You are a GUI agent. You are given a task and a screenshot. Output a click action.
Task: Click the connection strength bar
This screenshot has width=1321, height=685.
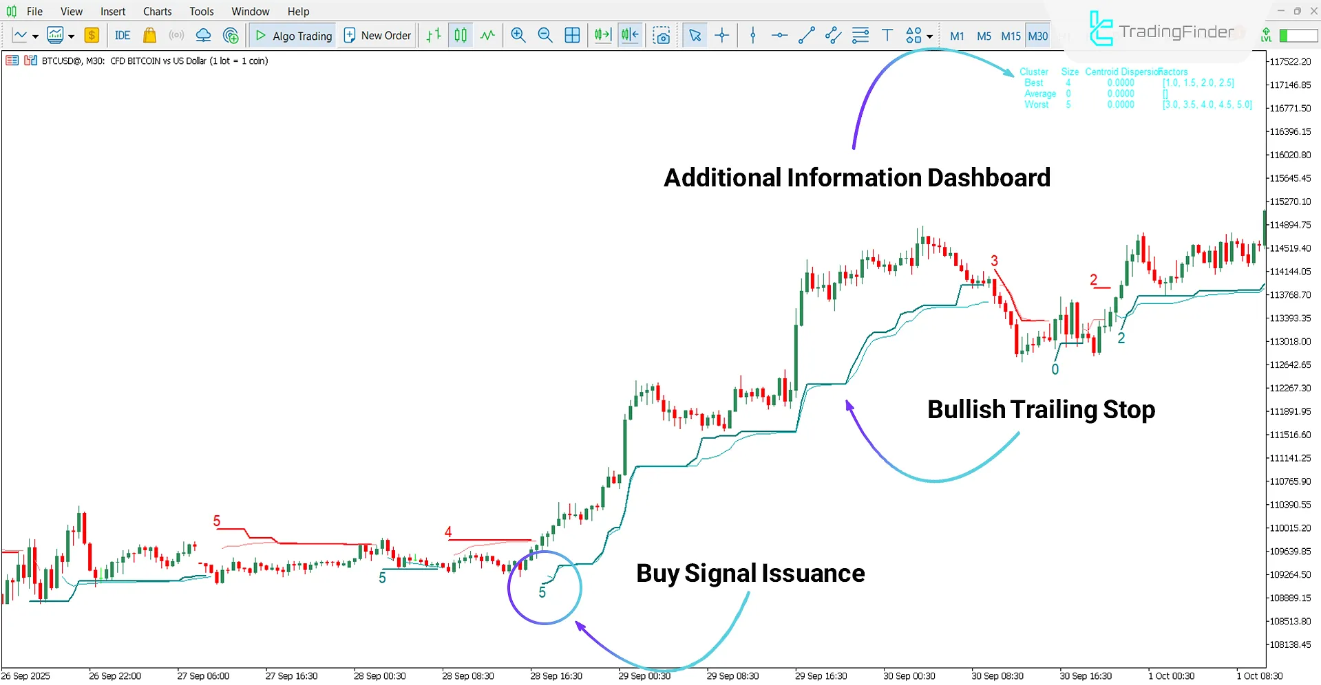pyautogui.click(x=1296, y=35)
